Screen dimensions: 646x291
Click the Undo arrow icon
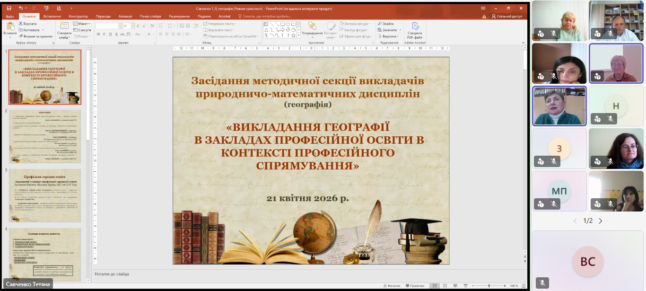tap(21, 9)
